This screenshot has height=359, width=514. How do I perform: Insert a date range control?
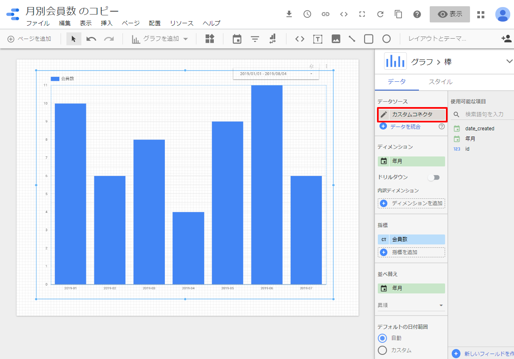click(x=237, y=39)
